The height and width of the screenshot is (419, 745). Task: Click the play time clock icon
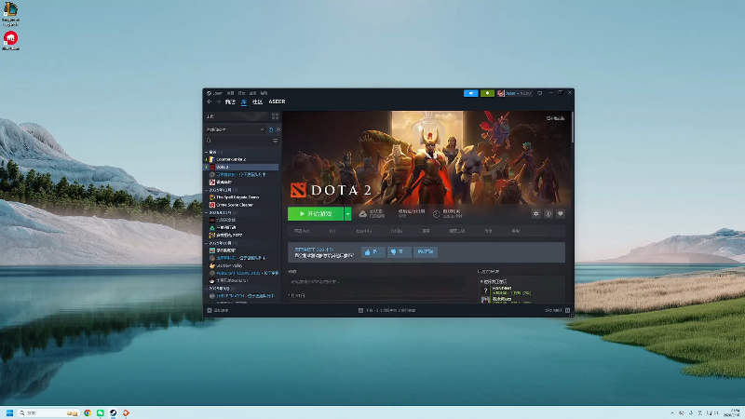(x=436, y=214)
